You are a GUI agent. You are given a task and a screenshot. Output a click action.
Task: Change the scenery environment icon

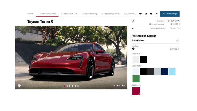click(x=114, y=85)
